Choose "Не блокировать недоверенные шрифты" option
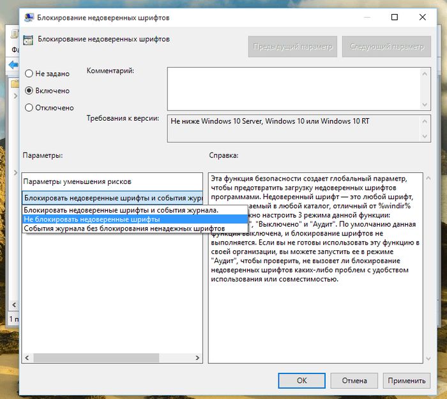The width and height of the screenshot is (447, 399). [135, 219]
